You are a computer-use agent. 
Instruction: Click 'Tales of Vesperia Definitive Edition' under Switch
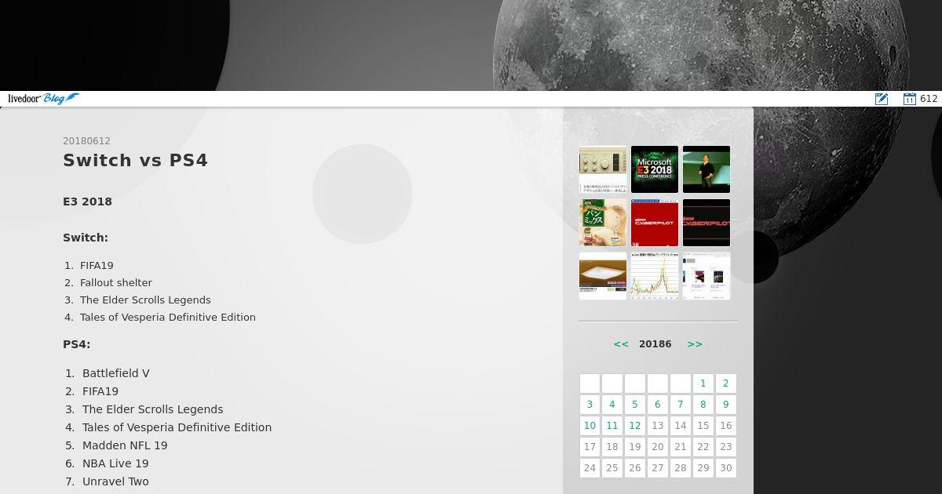pos(168,317)
